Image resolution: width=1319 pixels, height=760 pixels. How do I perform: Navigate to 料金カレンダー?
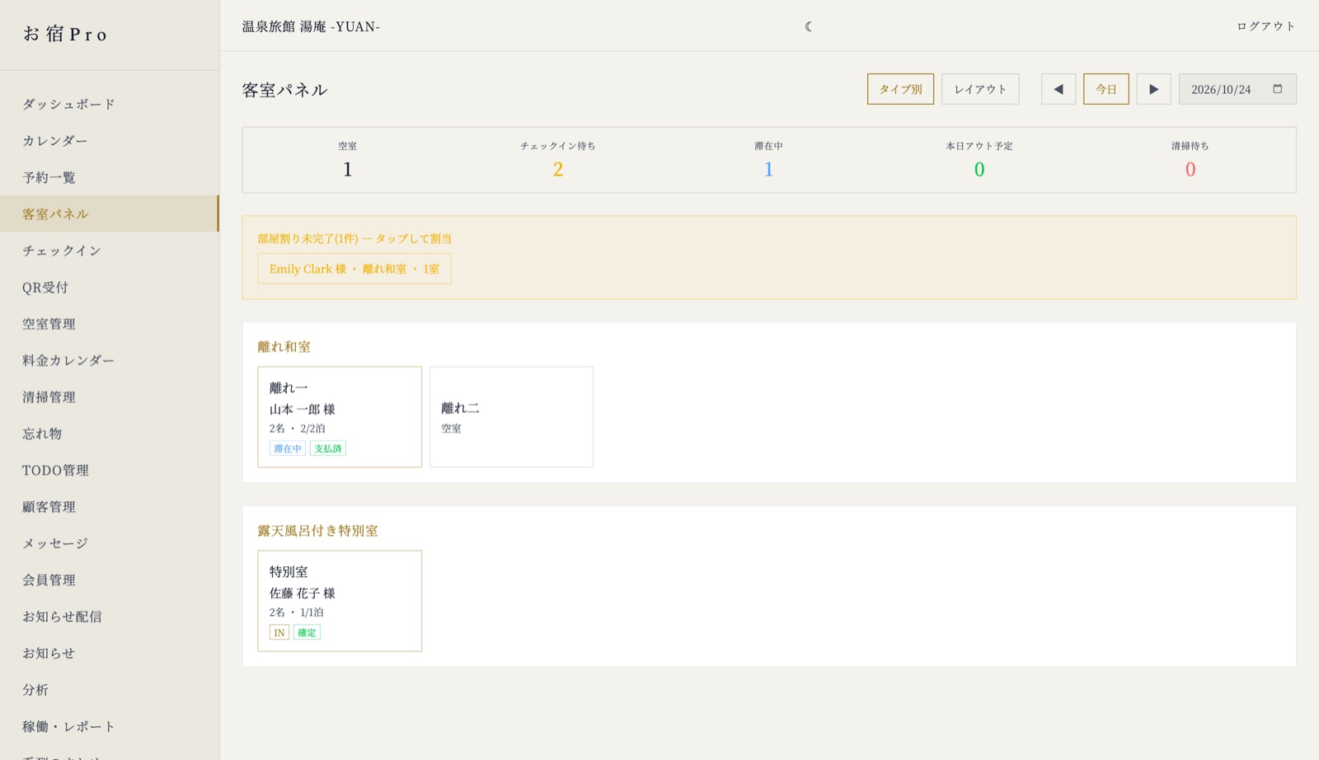(110, 360)
